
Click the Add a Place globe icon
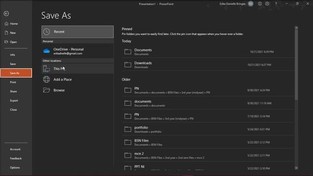tap(46, 79)
